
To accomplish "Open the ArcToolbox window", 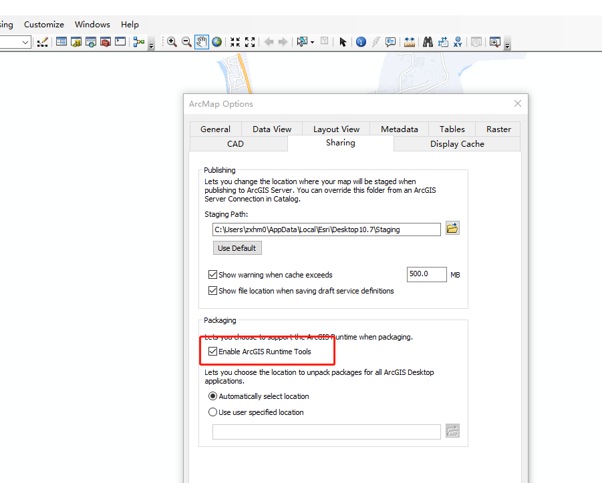I will coord(105,41).
